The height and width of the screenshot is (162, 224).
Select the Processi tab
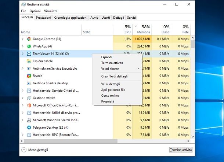point(27,17)
